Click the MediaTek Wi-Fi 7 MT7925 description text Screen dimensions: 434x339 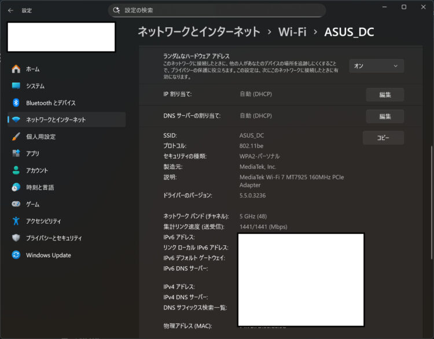pos(292,181)
